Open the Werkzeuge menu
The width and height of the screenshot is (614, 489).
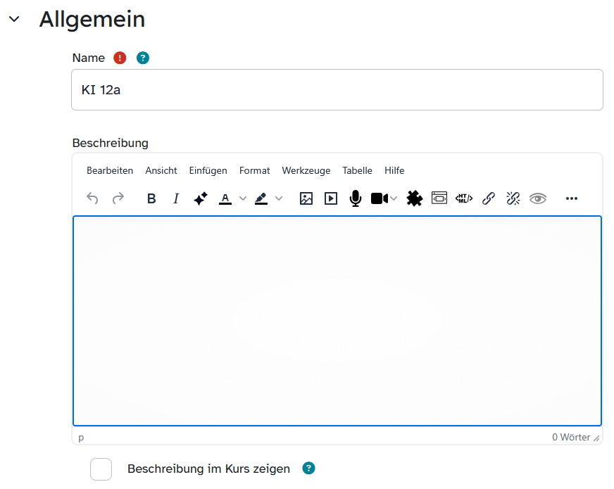(x=306, y=170)
